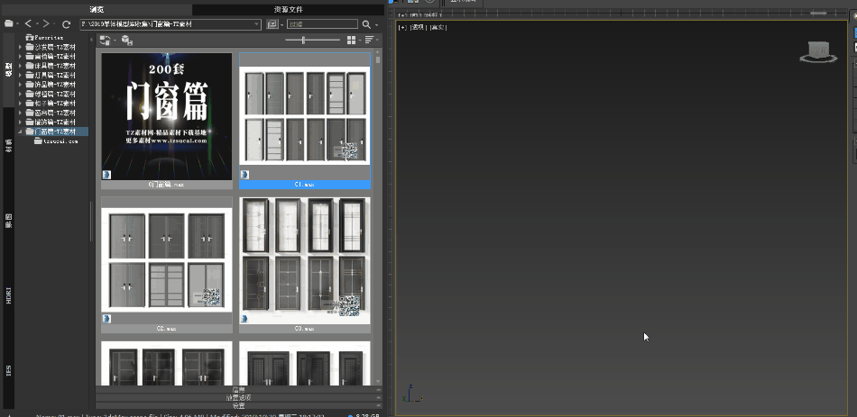Adjust the thumbnail size slider
857x417 pixels.
(x=313, y=40)
